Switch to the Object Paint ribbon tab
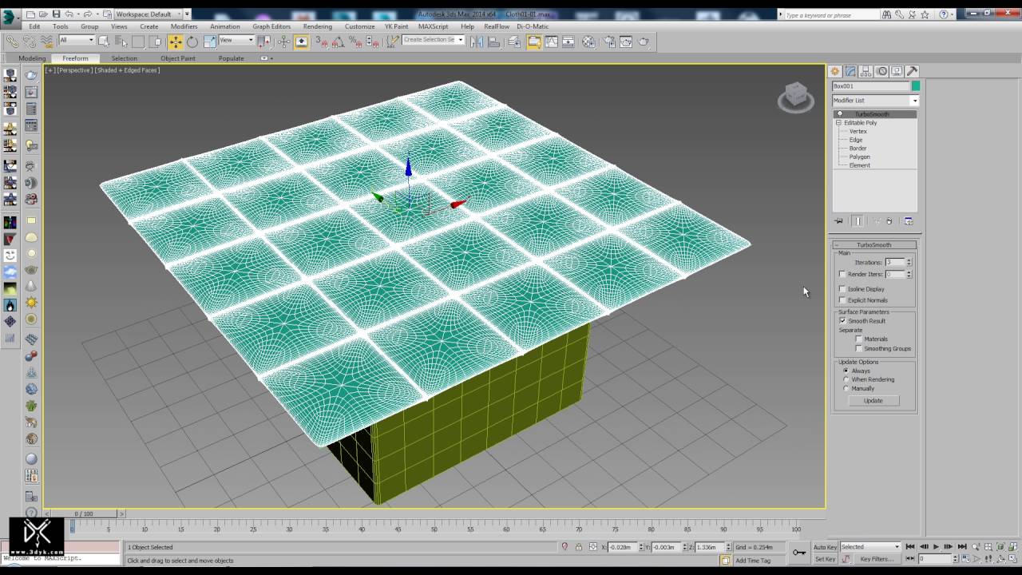The width and height of the screenshot is (1022, 575). point(177,58)
